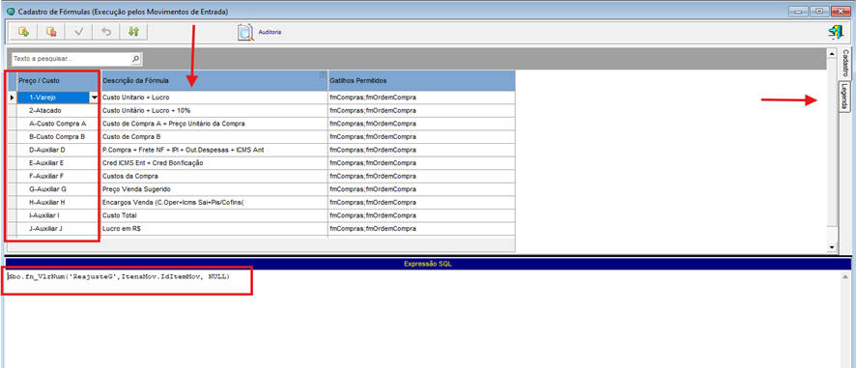
Task: Click the grid scrollbar down arrow
Action: click(832, 247)
